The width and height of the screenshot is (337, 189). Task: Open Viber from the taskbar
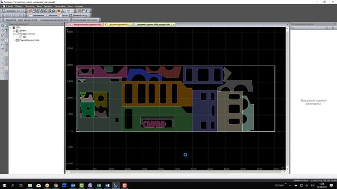(90, 185)
